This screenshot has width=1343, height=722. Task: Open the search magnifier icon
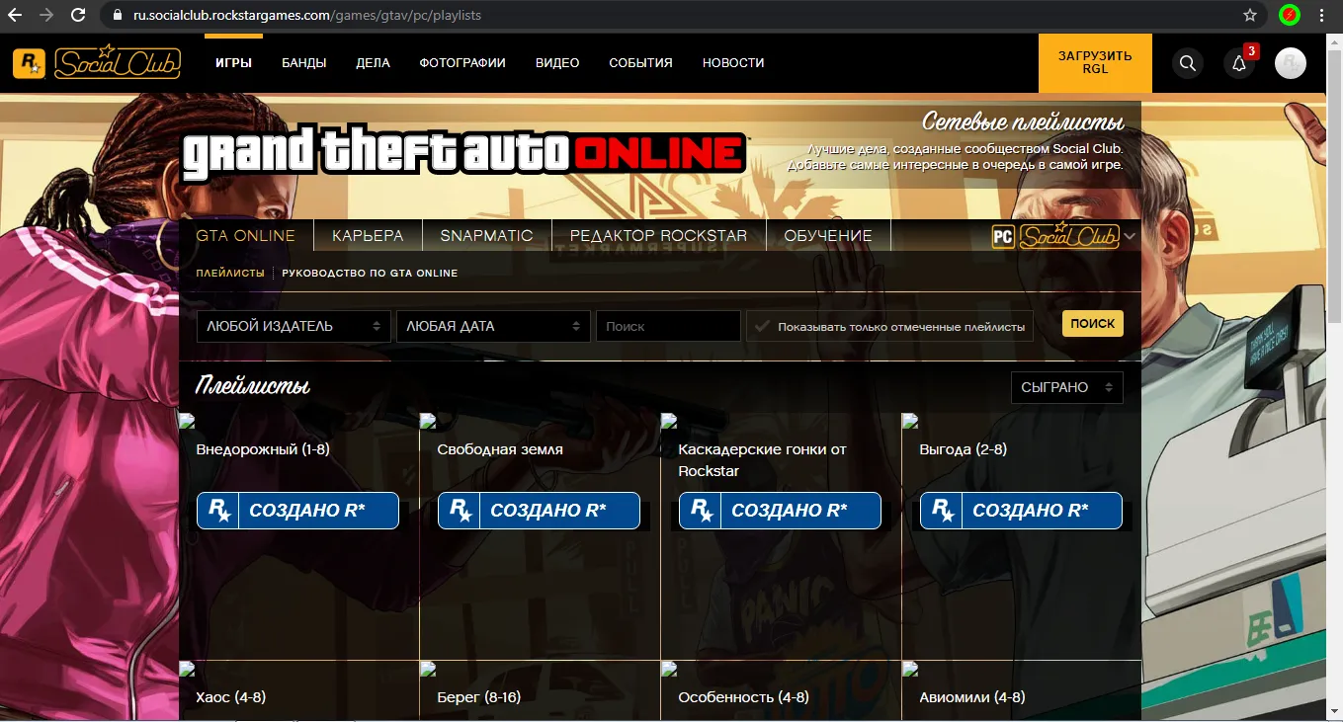(1188, 63)
